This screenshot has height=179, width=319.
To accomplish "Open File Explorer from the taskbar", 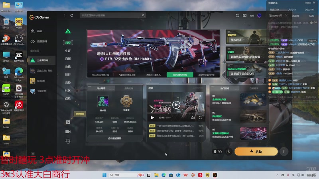I will 156,175.
